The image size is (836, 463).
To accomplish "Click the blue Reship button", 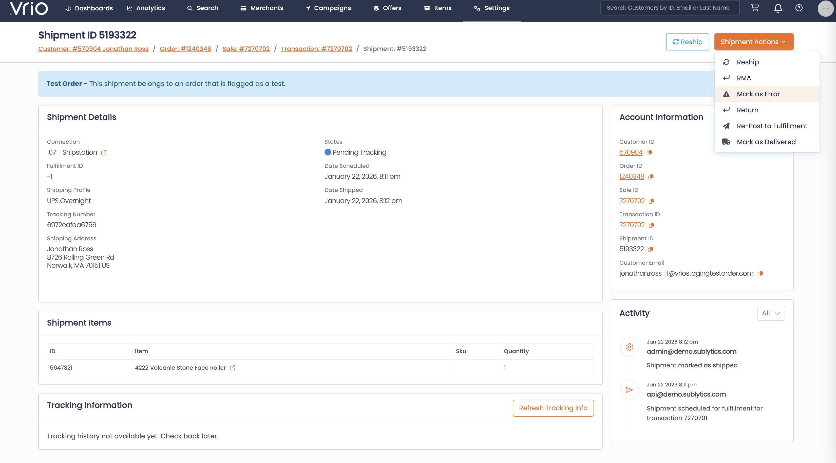I will [687, 42].
